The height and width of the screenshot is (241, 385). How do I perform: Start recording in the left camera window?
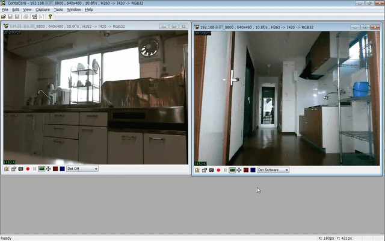point(28,169)
